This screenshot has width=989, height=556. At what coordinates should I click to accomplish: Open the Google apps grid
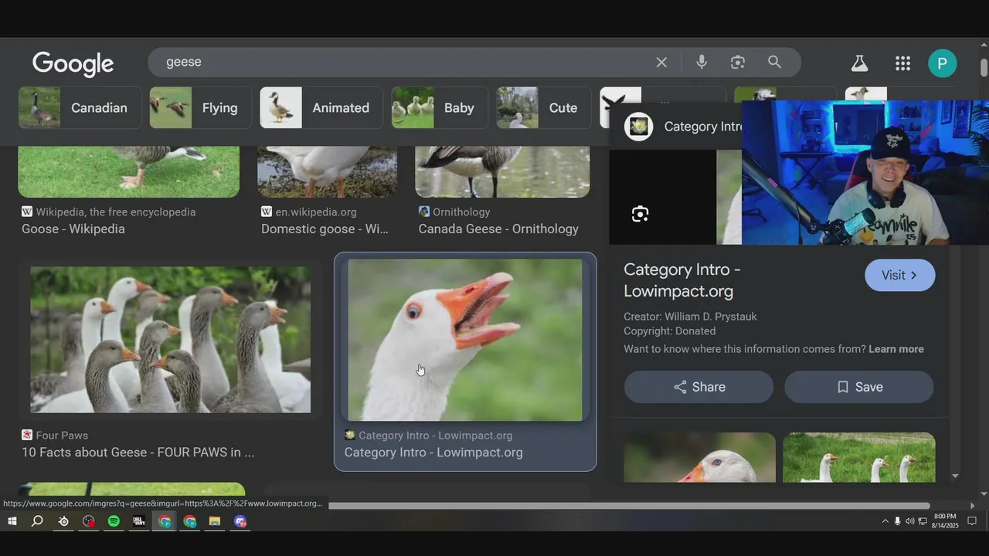pos(902,63)
